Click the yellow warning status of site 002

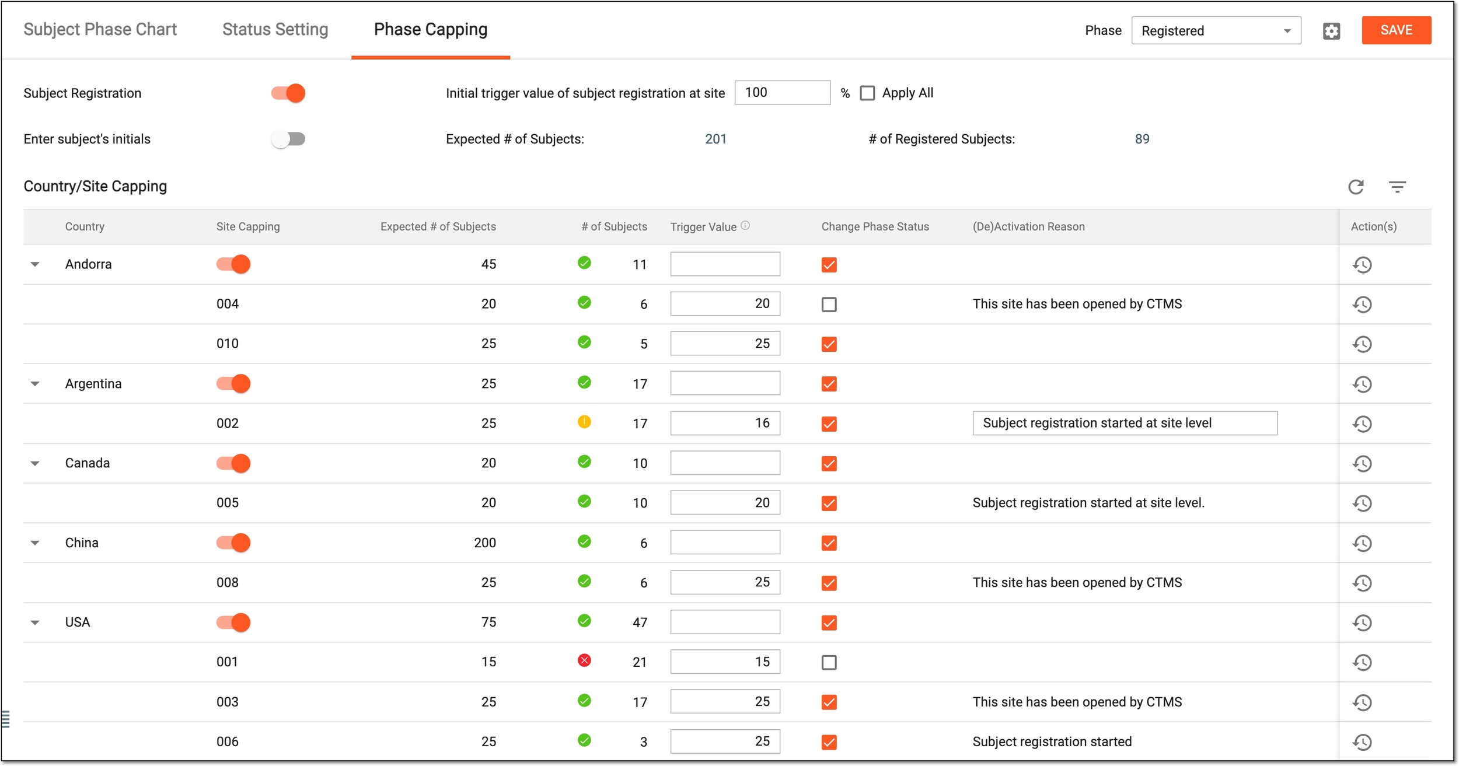(x=584, y=422)
